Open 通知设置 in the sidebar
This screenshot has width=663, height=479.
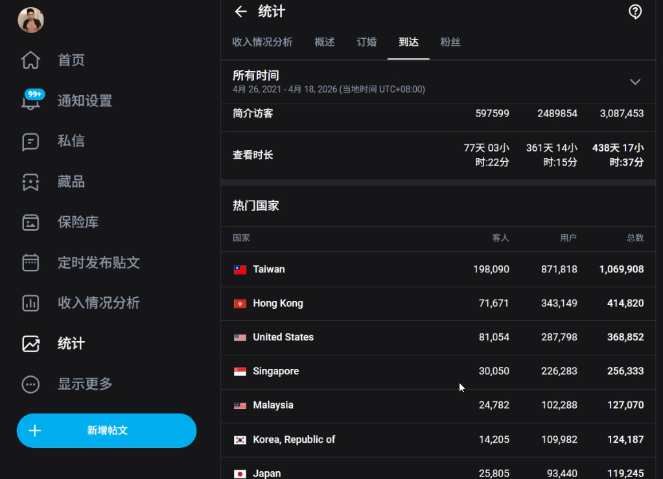[x=85, y=100]
